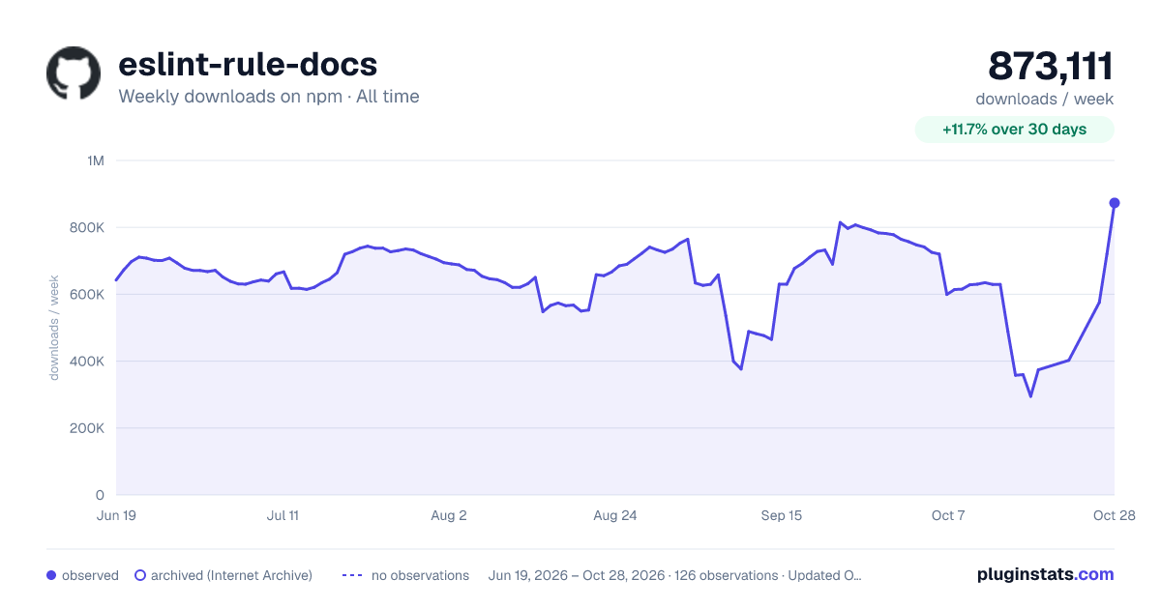The height and width of the screenshot is (609, 1161).
Task: Click the 'no observations' legend label
Action: pyautogui.click(x=420, y=575)
